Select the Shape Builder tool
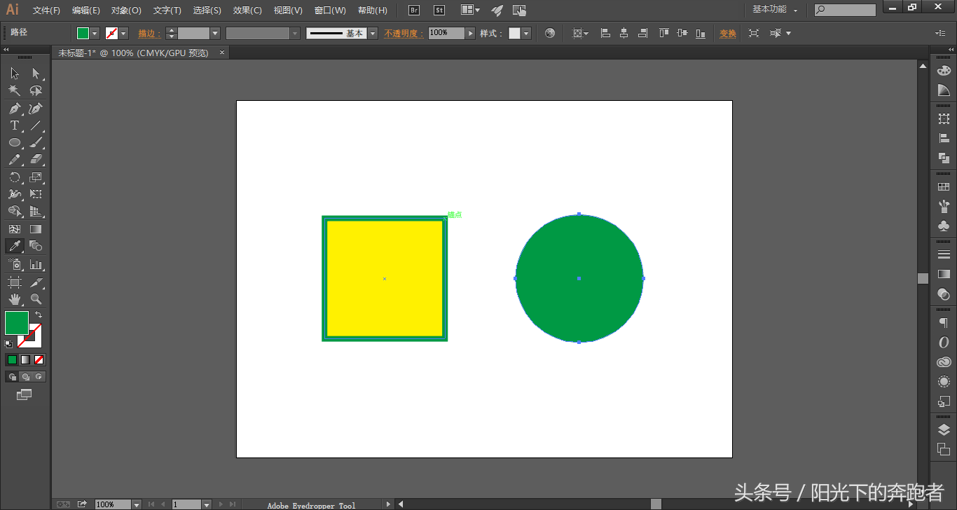957x510 pixels. tap(14, 211)
